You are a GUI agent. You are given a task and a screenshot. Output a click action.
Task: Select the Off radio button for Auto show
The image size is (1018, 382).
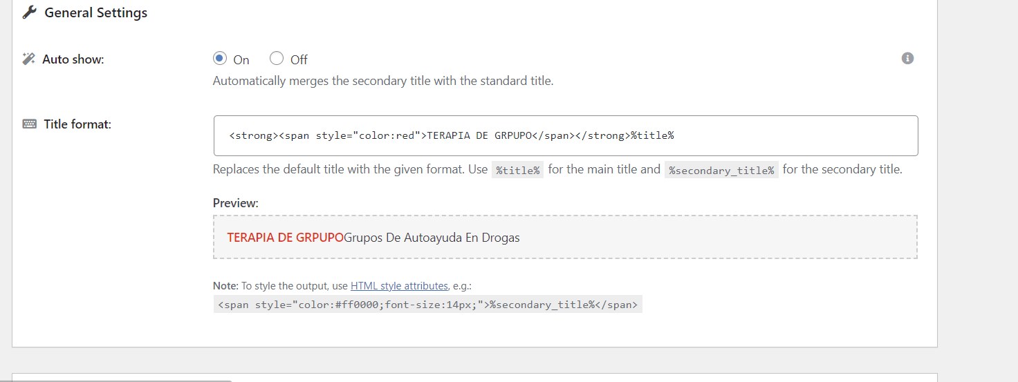[277, 58]
